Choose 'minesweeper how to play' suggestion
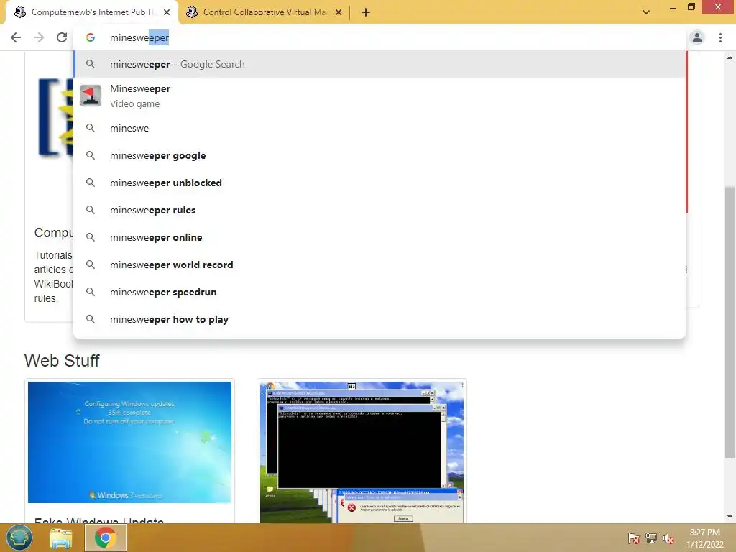 pos(379,319)
